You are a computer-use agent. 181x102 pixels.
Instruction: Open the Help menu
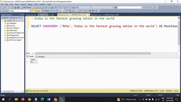tap(49, 5)
